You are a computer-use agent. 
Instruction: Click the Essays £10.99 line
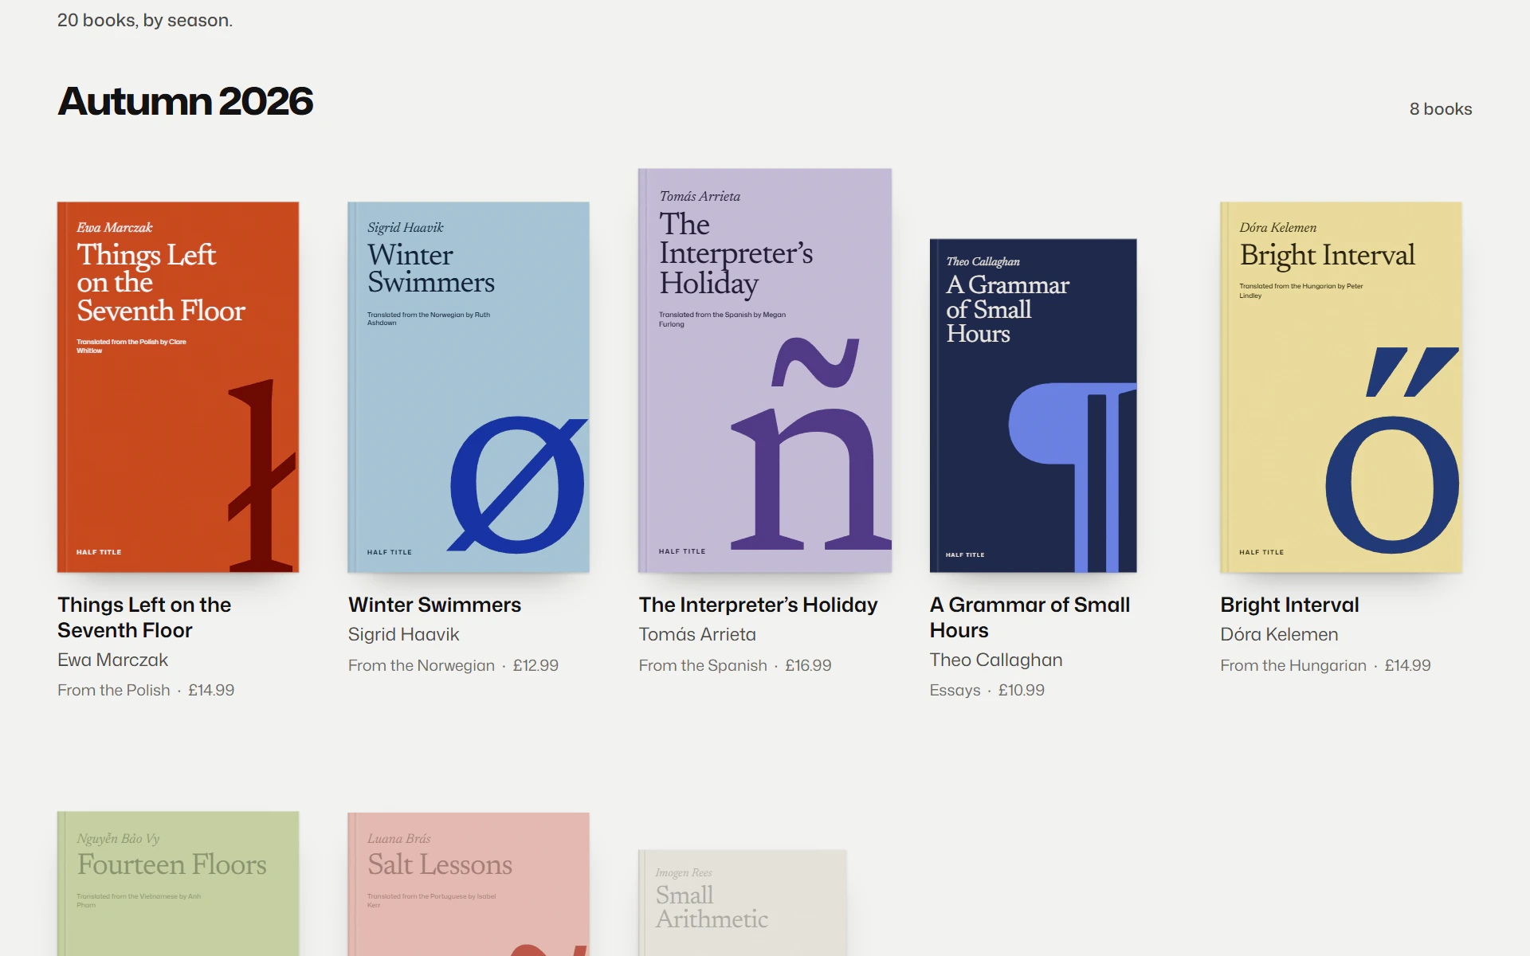click(987, 690)
